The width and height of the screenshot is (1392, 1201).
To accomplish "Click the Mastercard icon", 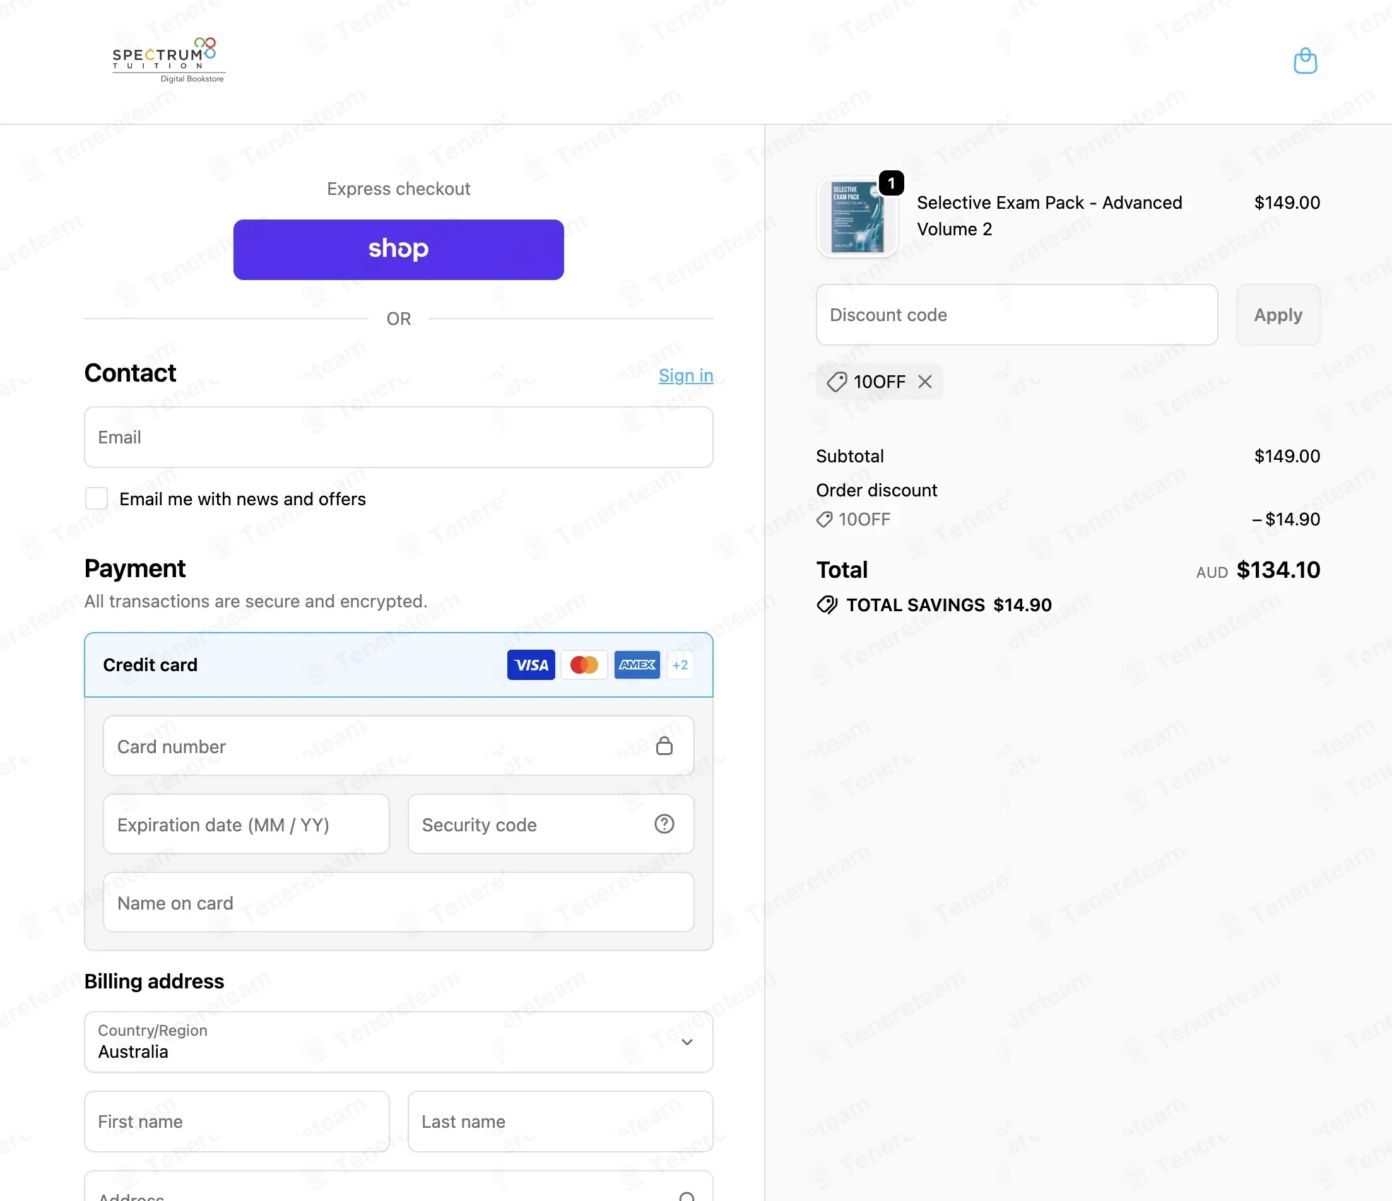I will (x=584, y=664).
